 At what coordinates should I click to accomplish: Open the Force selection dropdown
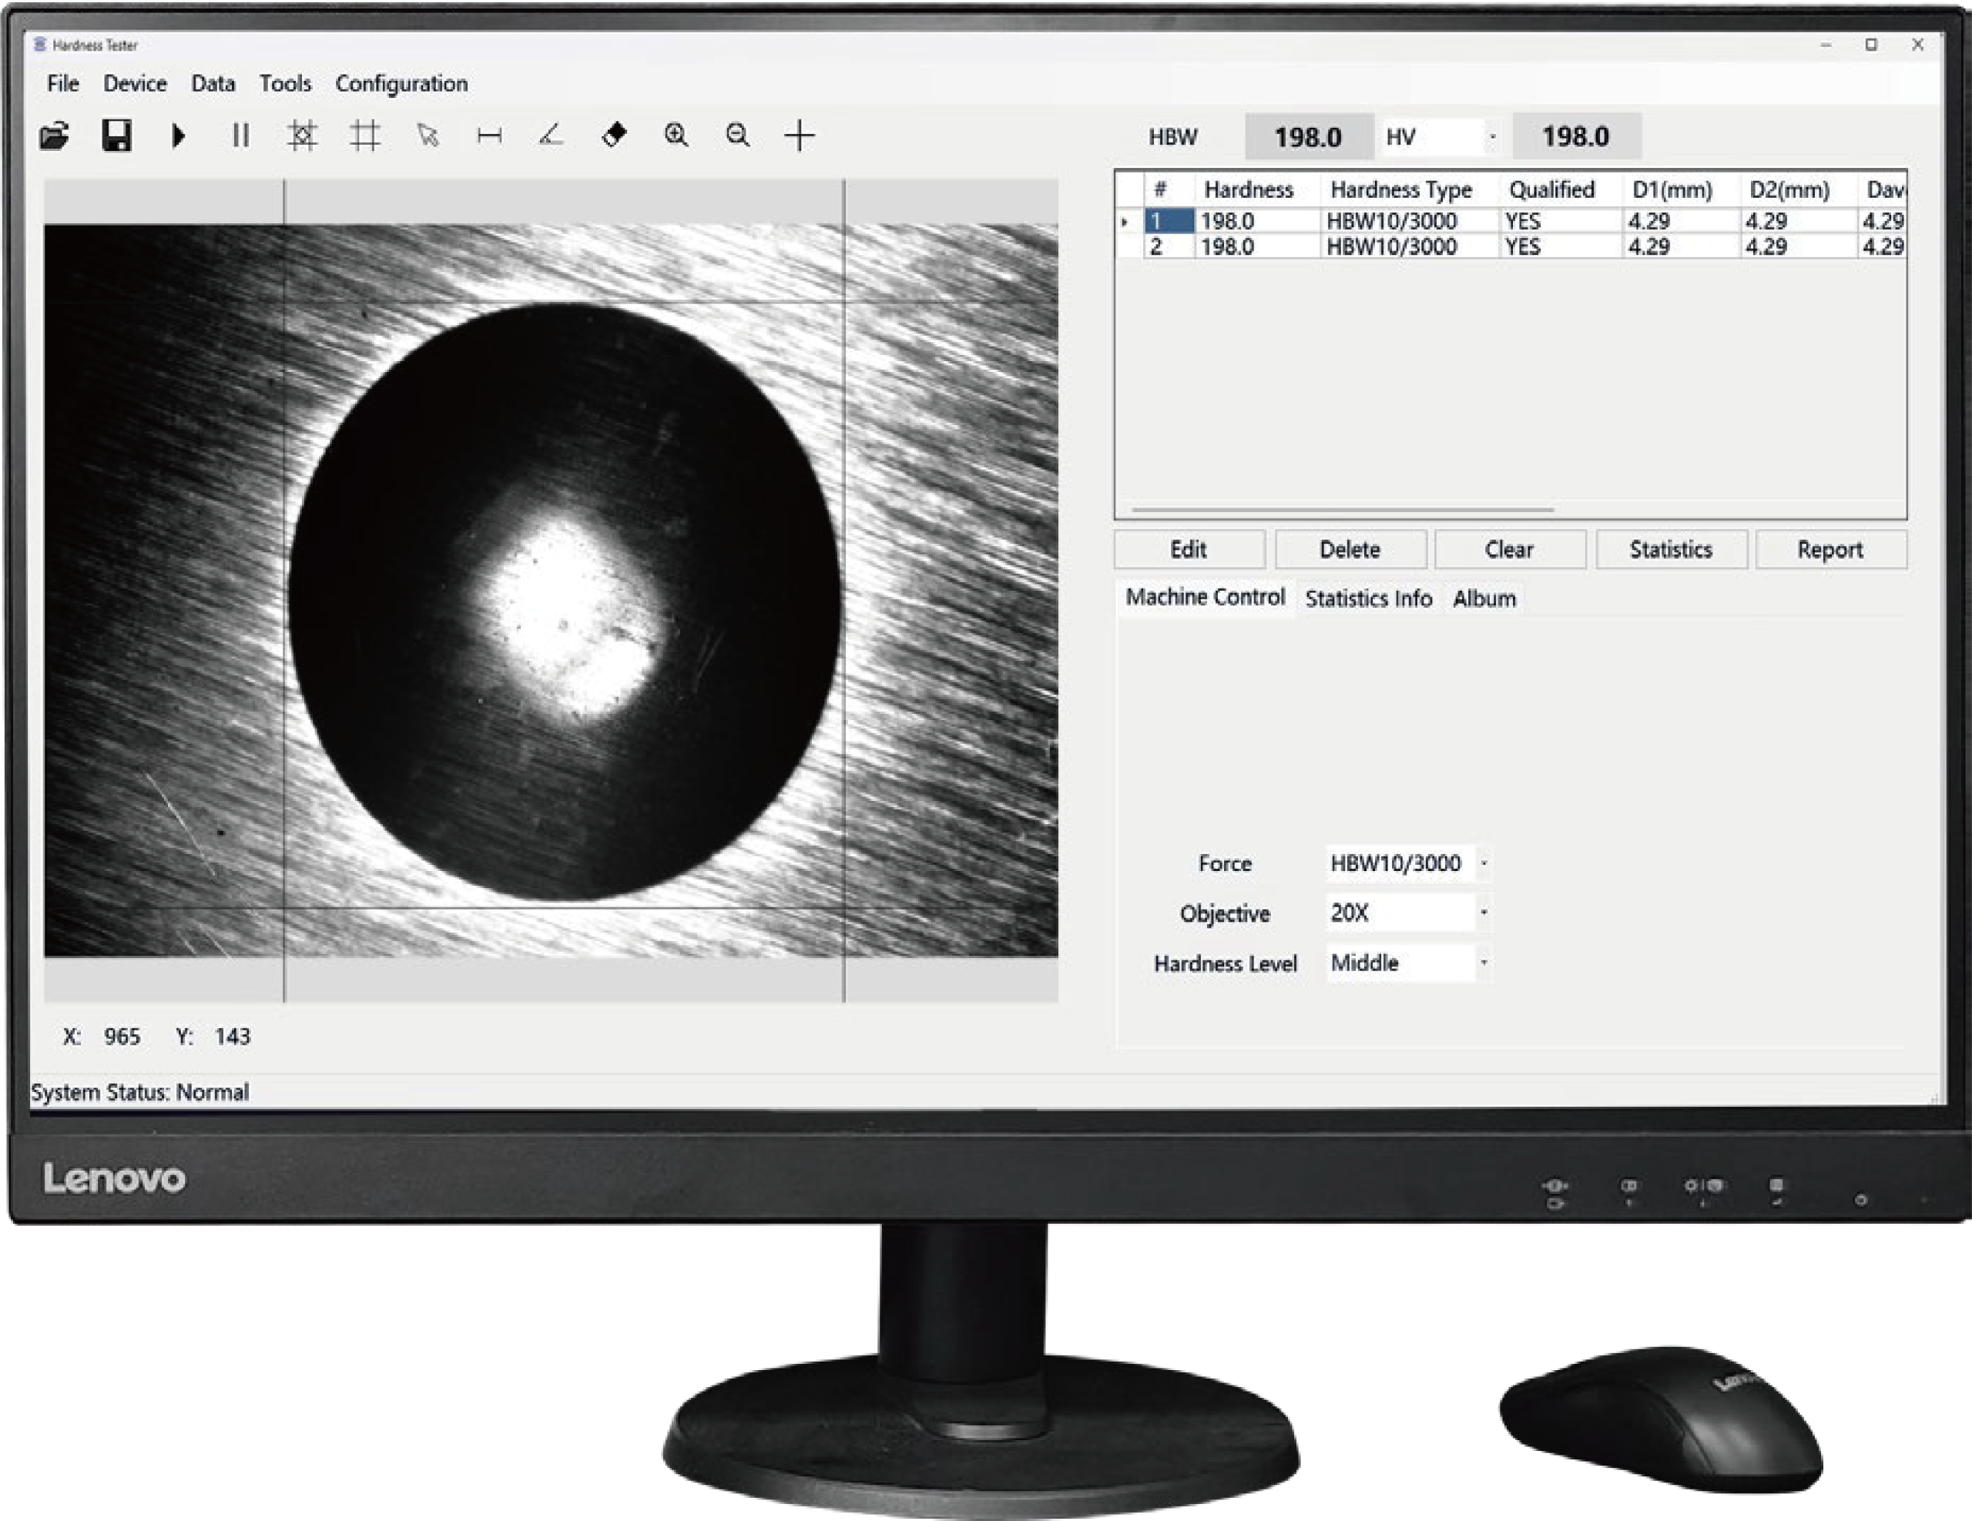[1484, 863]
